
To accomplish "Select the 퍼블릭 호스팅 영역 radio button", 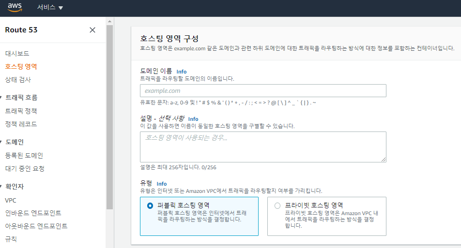I will tap(150, 206).
